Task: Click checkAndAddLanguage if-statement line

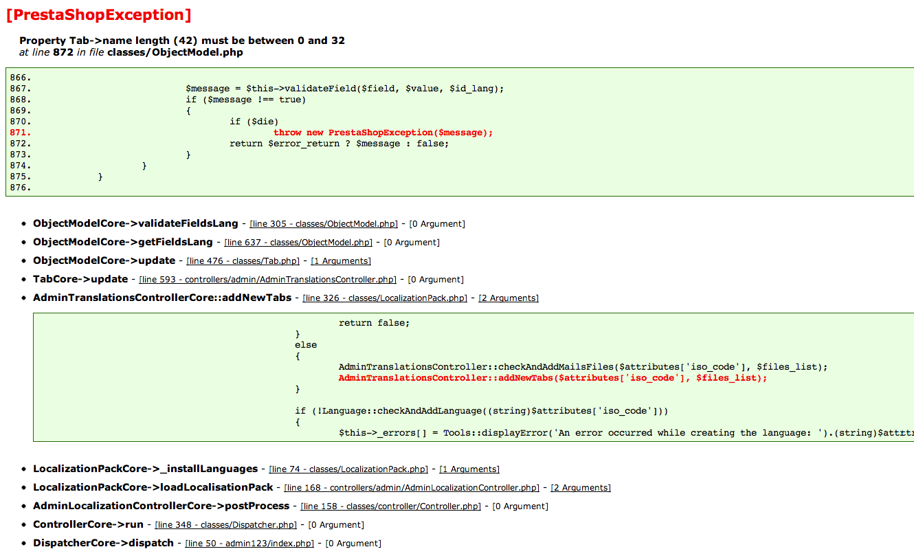Action: pos(482,411)
